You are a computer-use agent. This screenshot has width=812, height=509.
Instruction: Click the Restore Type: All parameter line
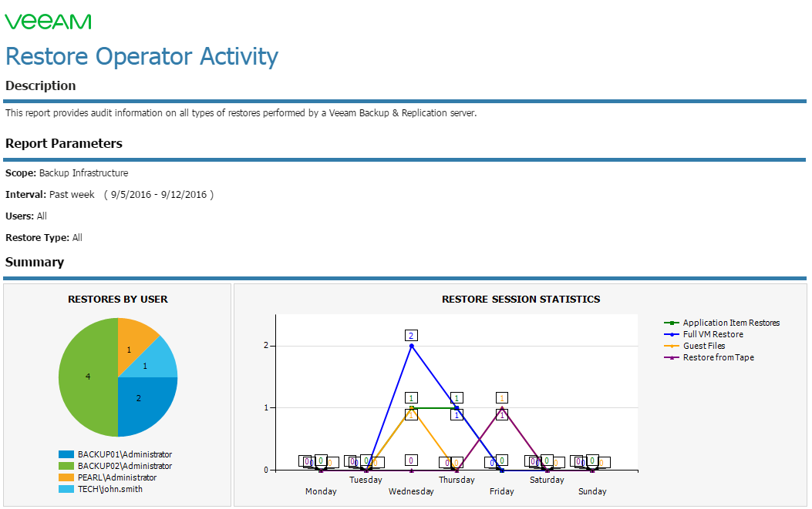coord(44,238)
